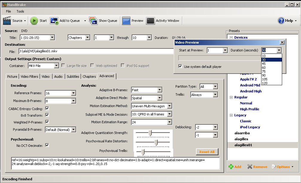Screen dimensions: 301x183
Task: Select the alaarriba preset
Action: click(x=242, y=133)
